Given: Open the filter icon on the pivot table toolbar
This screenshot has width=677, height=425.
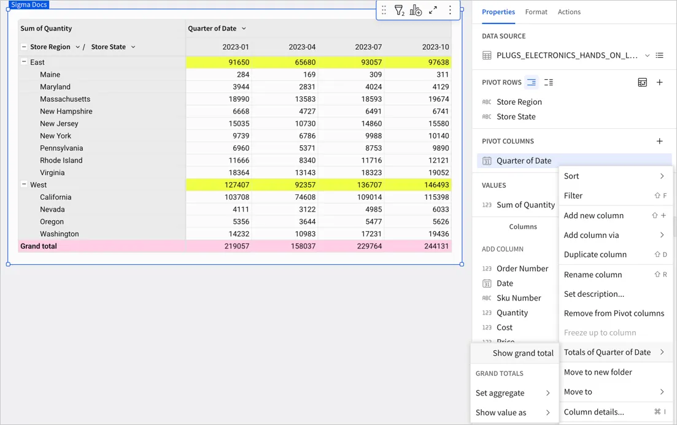Looking at the screenshot, I should [x=400, y=10].
